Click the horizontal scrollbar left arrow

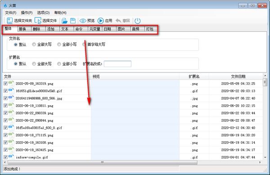tap(4, 162)
